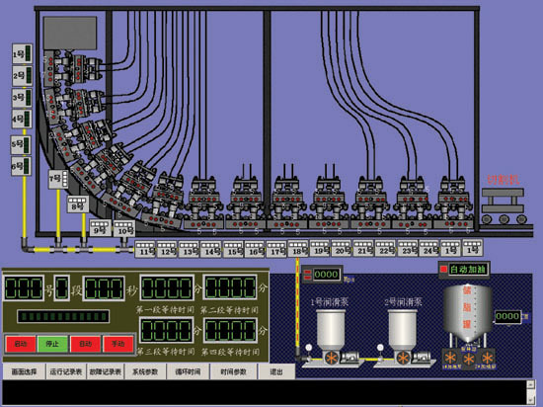
Task: Click the grey tundish block at top left
Action: pyautogui.click(x=70, y=33)
